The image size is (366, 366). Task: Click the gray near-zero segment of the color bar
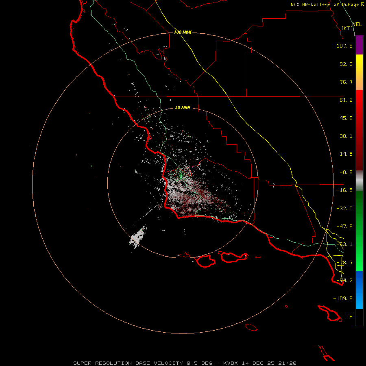pos(359,180)
